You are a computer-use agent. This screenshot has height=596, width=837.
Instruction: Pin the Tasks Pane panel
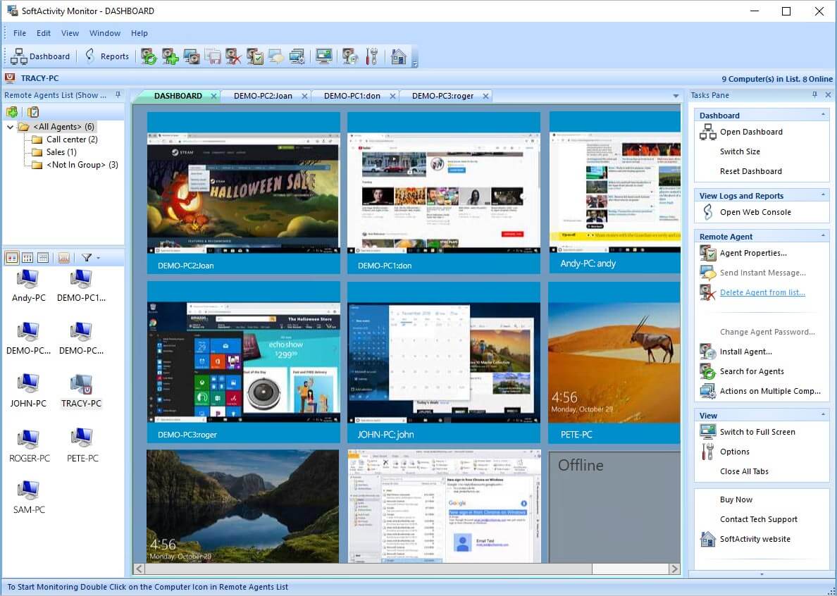(814, 95)
